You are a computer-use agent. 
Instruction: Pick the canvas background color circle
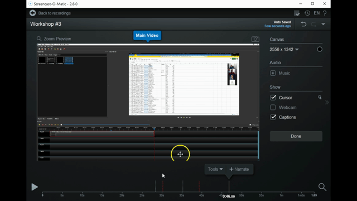pos(320,49)
